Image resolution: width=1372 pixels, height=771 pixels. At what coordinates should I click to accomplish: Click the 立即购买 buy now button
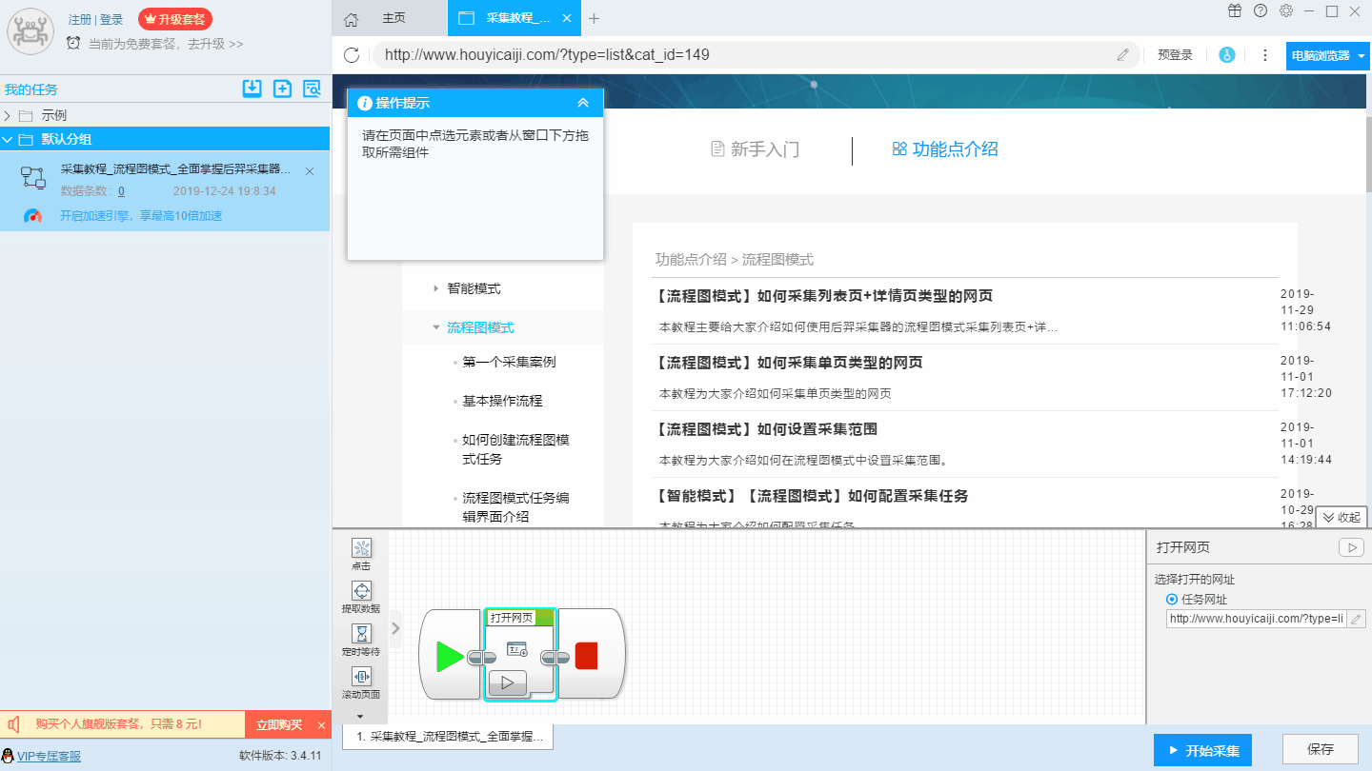tap(279, 725)
